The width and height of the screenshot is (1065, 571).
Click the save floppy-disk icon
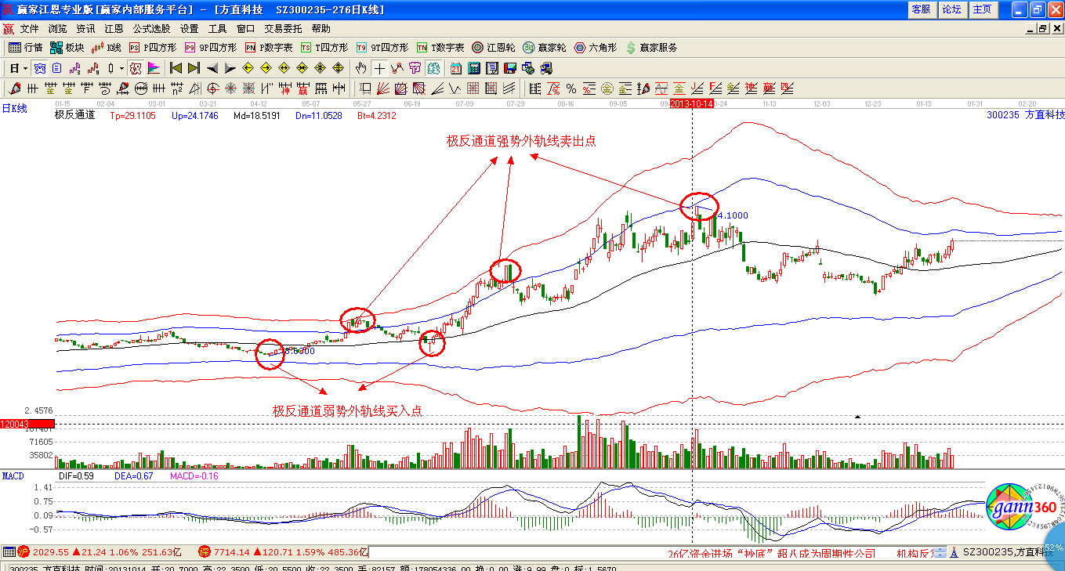click(510, 68)
